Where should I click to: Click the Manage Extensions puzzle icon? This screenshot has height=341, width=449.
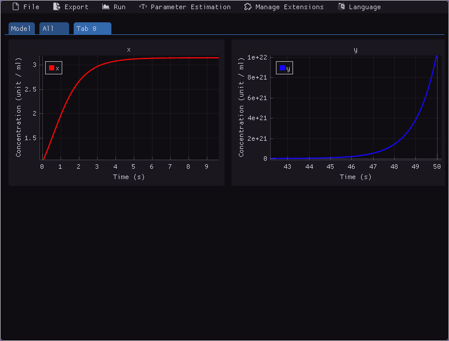(x=248, y=7)
